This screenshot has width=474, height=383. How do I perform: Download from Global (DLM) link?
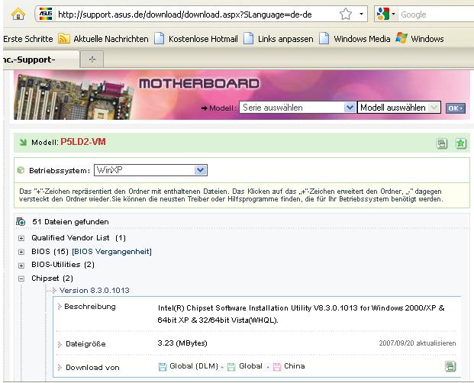click(194, 366)
